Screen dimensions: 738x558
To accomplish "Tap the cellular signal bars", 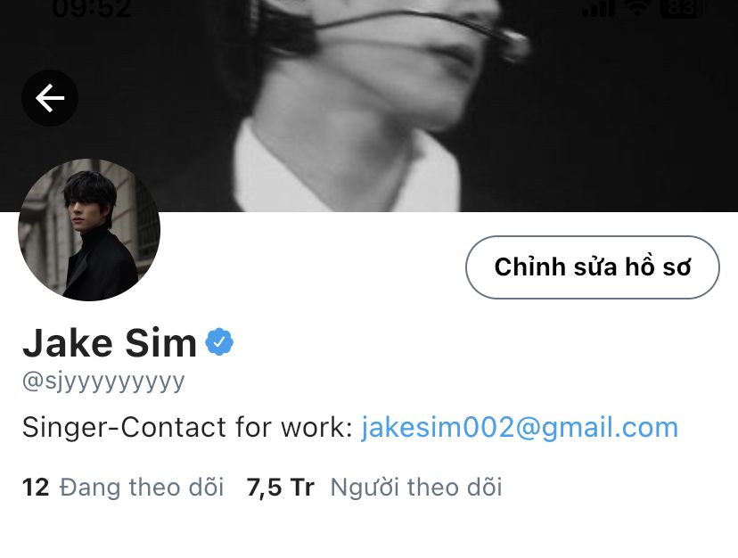I will [599, 9].
